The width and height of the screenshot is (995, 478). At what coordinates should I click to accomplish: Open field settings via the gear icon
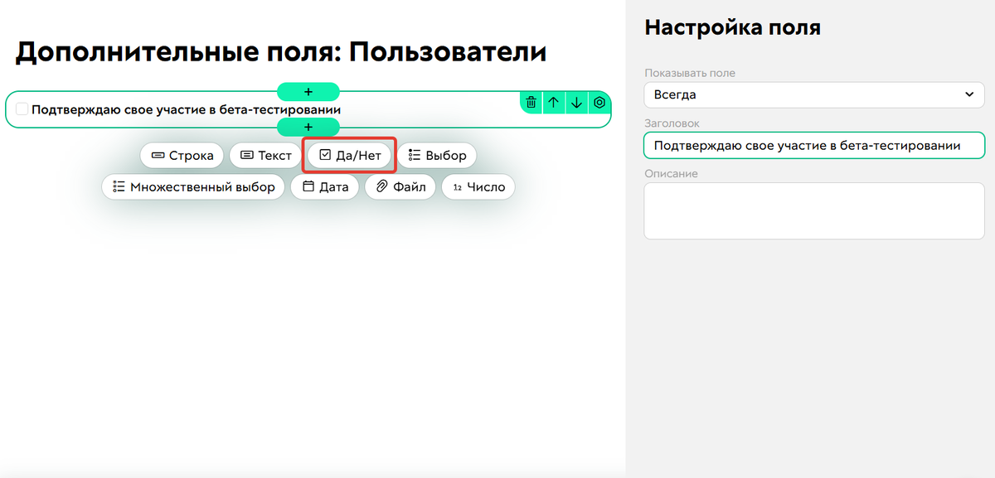[x=599, y=103]
